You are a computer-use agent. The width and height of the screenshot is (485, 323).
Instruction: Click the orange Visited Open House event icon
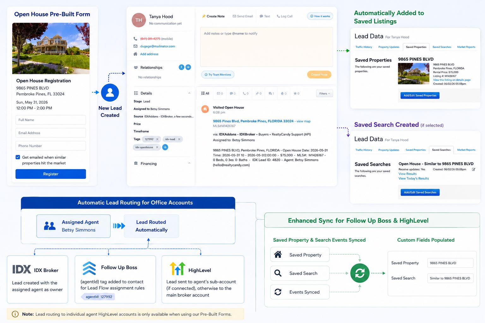point(205,109)
